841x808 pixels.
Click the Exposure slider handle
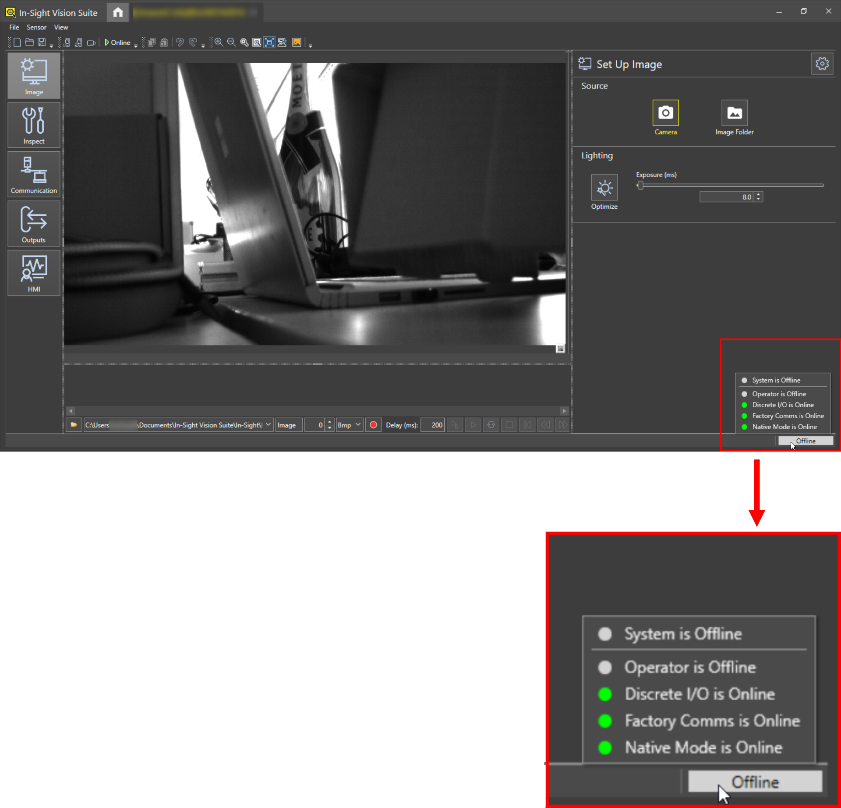pyautogui.click(x=640, y=185)
